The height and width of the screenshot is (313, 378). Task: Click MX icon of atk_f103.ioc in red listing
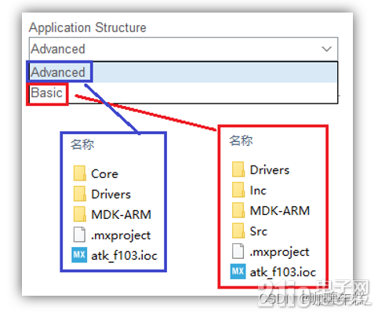point(238,271)
